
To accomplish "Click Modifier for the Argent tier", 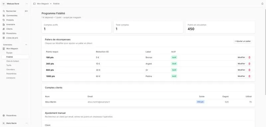I will (x=241, y=64).
